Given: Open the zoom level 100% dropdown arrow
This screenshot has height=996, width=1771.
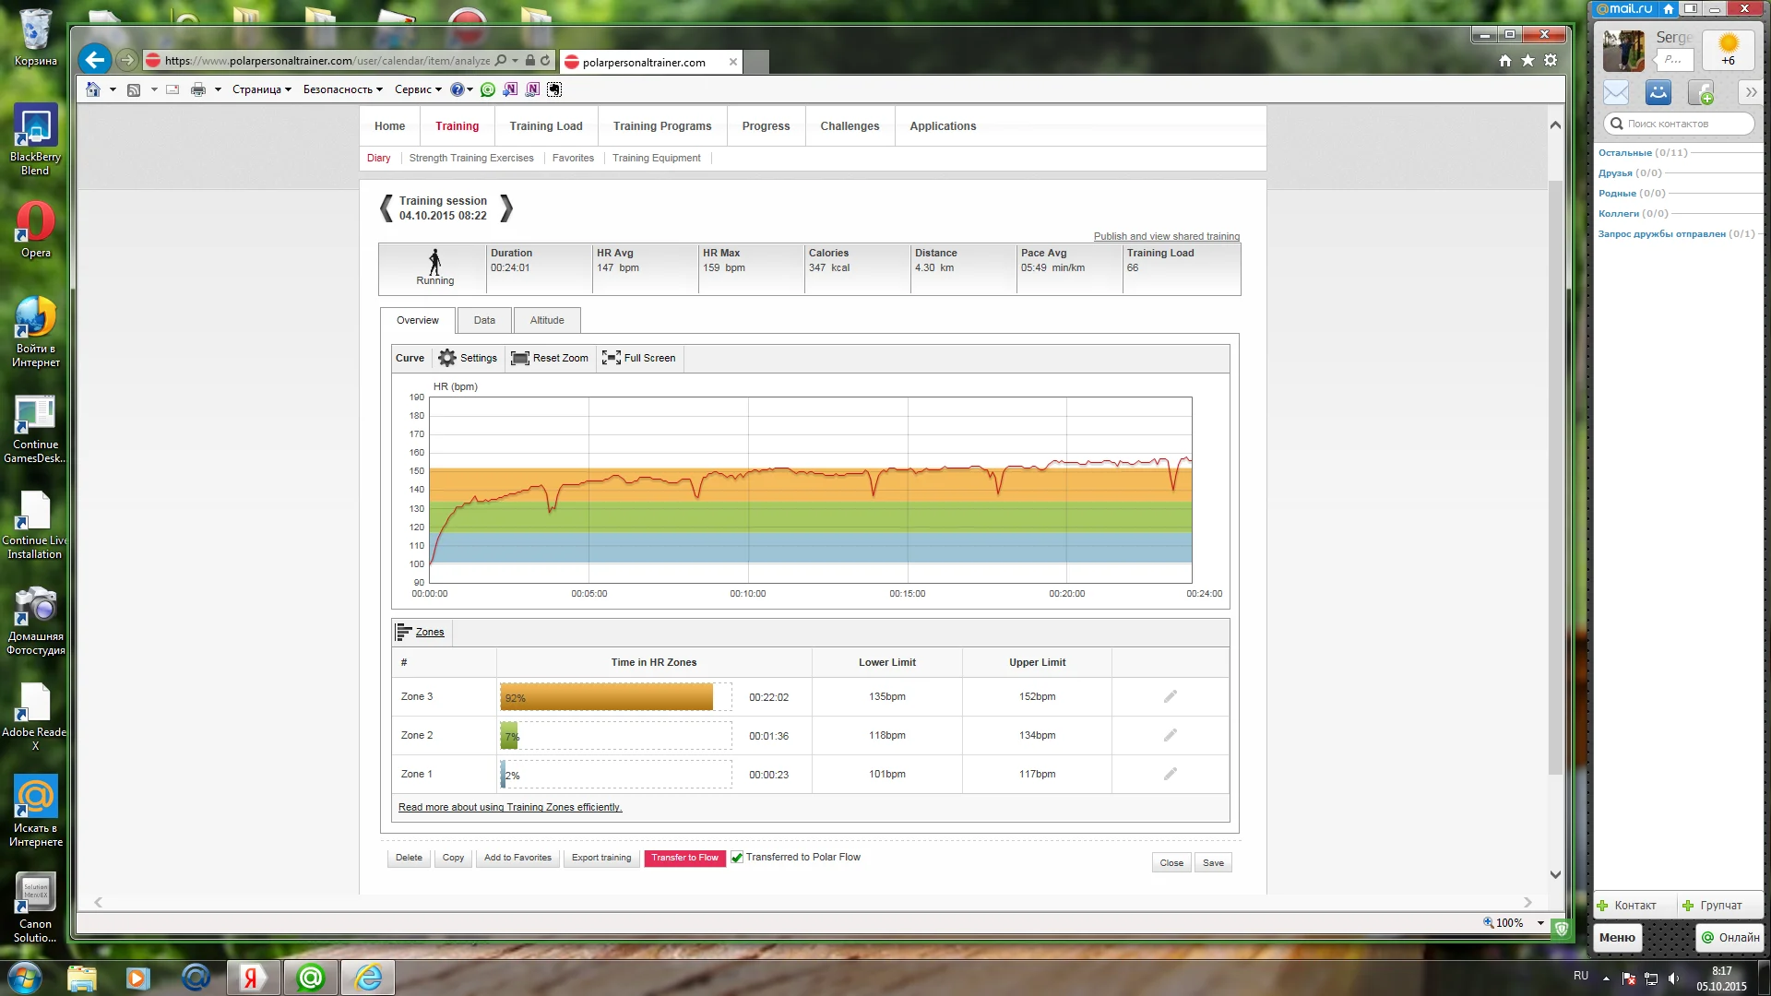Looking at the screenshot, I should point(1540,923).
